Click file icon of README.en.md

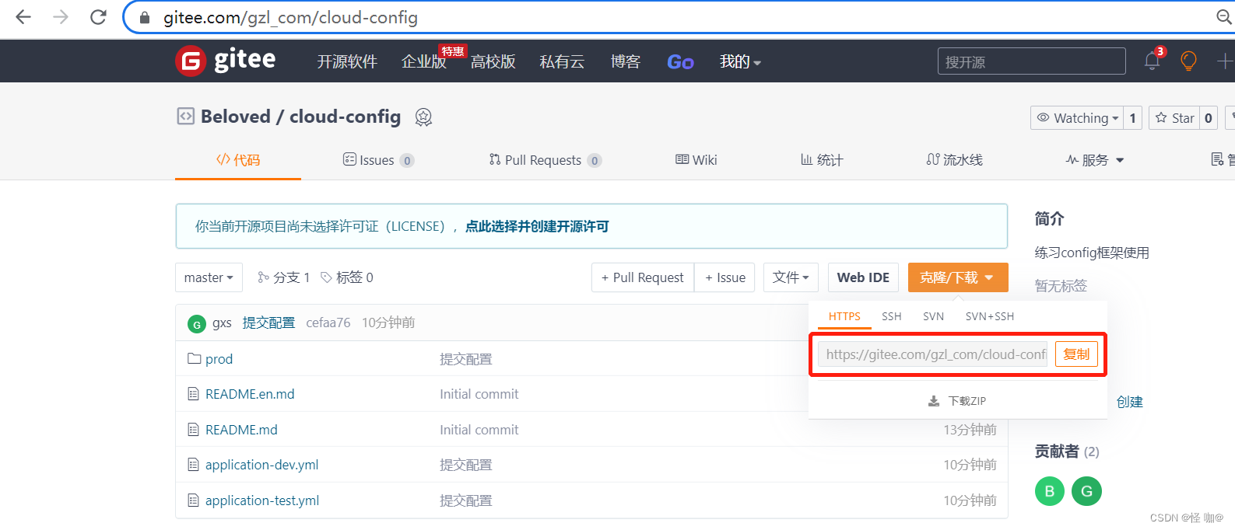click(x=193, y=394)
